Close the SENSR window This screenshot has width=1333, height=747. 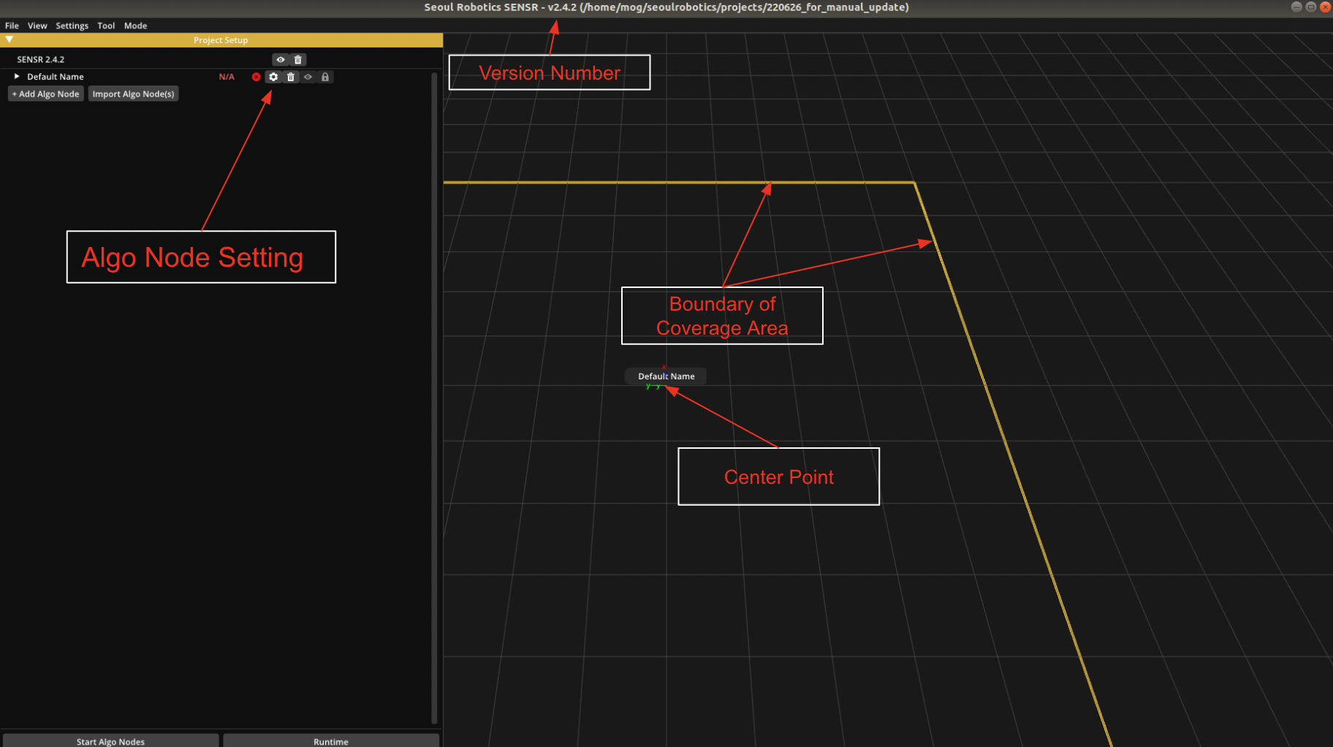point(1325,7)
